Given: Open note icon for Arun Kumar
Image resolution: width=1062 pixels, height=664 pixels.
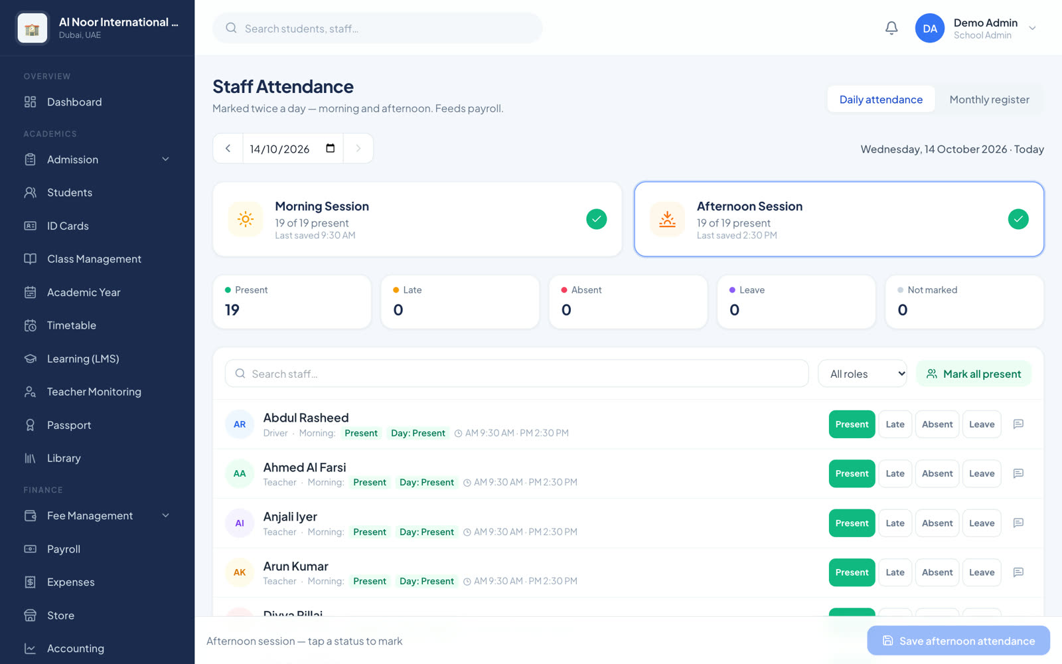Looking at the screenshot, I should [x=1018, y=572].
